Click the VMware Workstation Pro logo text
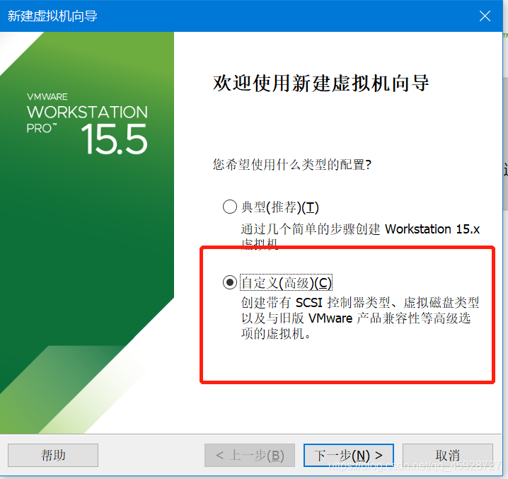 coord(87,112)
